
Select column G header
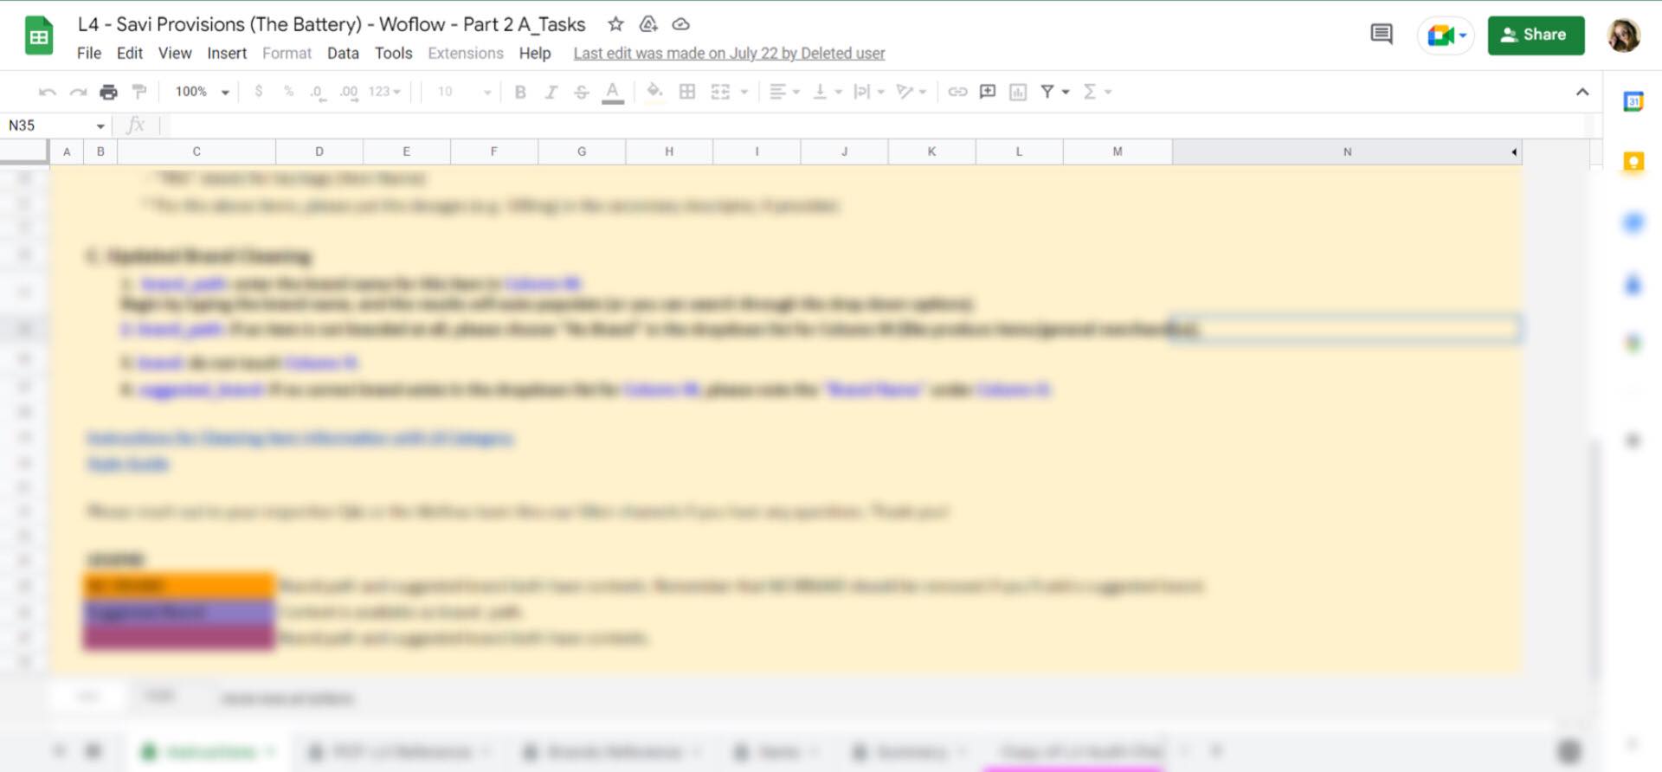pyautogui.click(x=582, y=151)
